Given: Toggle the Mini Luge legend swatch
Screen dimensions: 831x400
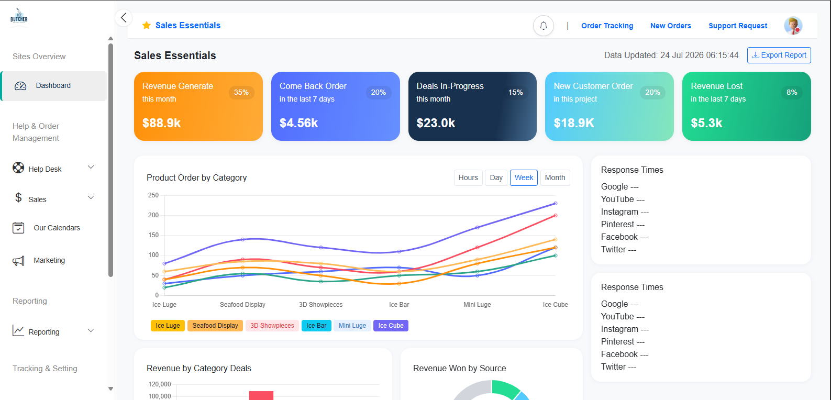Looking at the screenshot, I should click(x=352, y=326).
